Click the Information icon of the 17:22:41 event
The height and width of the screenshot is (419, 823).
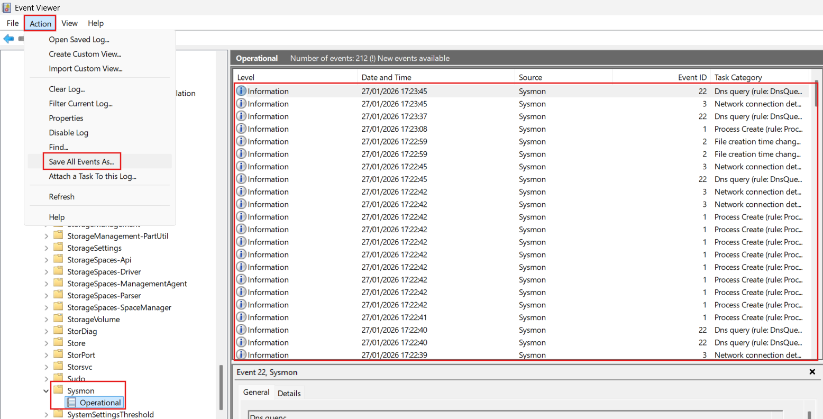[241, 317]
